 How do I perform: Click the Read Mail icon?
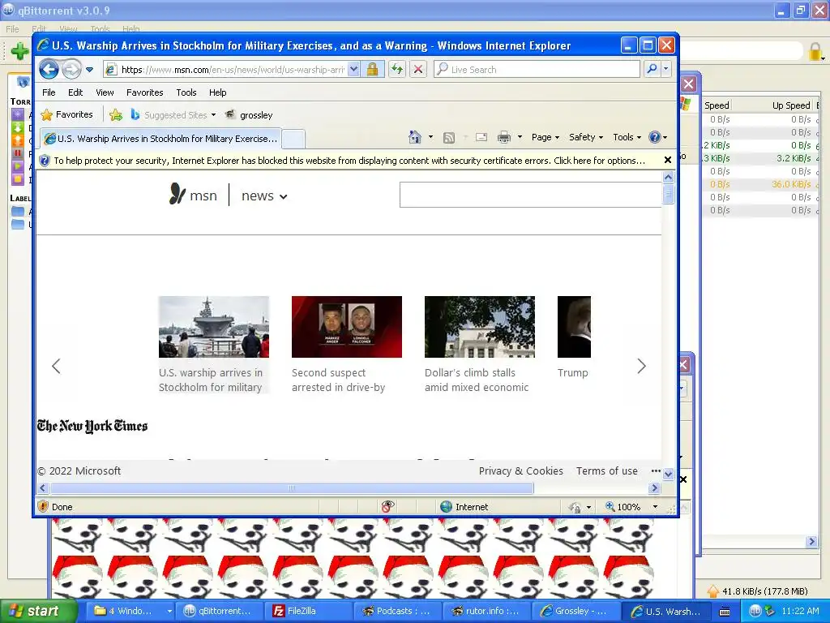click(x=481, y=137)
